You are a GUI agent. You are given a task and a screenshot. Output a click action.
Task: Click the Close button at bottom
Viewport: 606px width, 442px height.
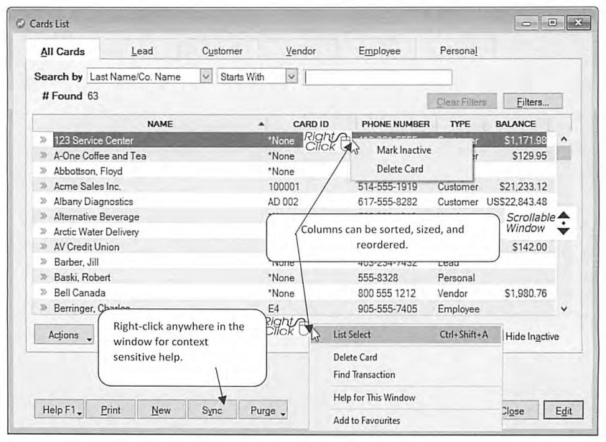pos(518,411)
